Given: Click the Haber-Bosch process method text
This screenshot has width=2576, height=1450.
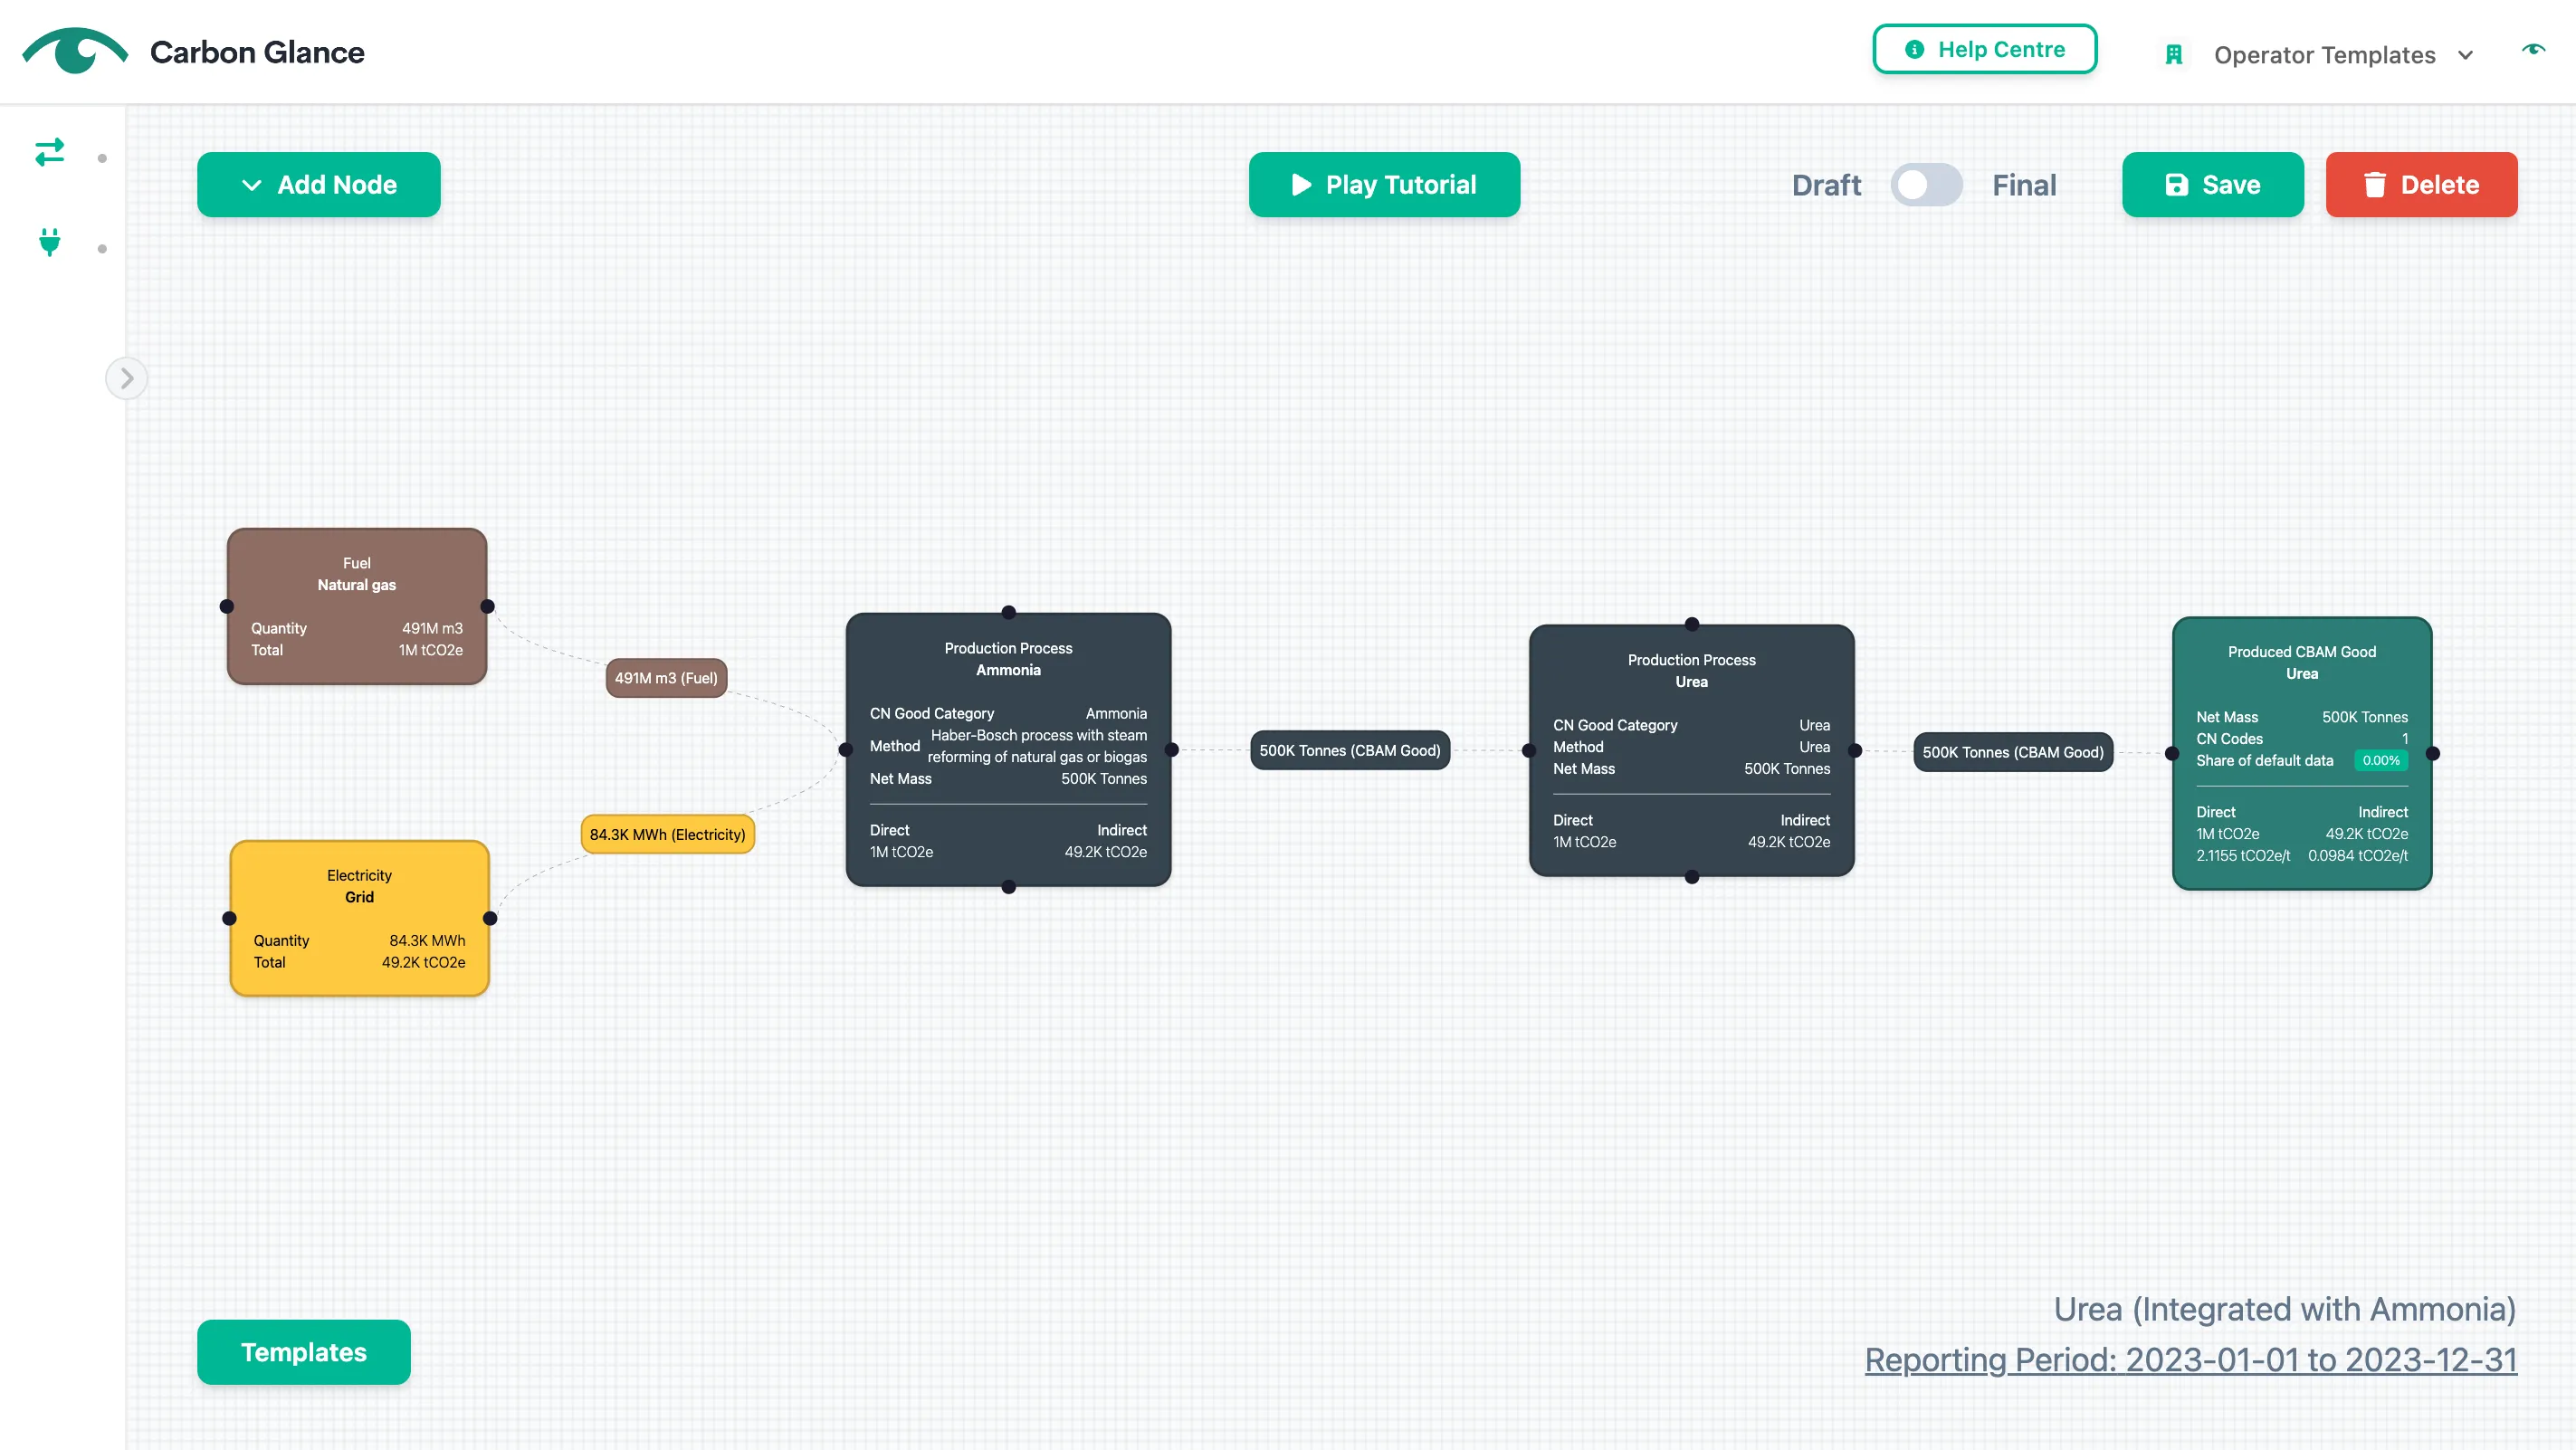Looking at the screenshot, I should click(x=1036, y=745).
